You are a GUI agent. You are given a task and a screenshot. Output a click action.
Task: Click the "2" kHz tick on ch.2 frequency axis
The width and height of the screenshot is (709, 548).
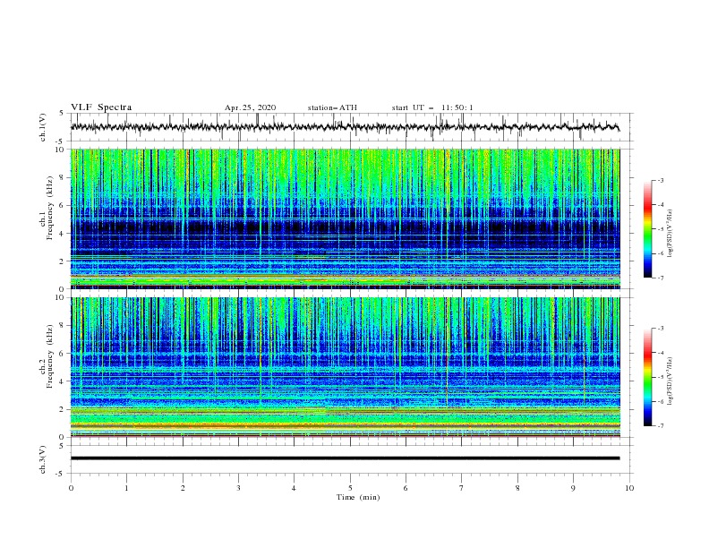click(62, 409)
